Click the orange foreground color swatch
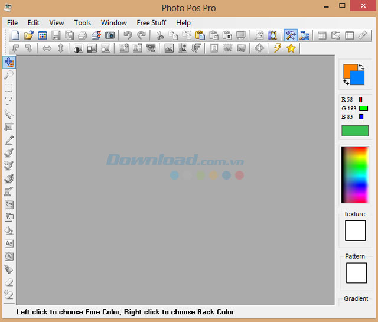Viewport: 378px width, 322px height. click(348, 70)
